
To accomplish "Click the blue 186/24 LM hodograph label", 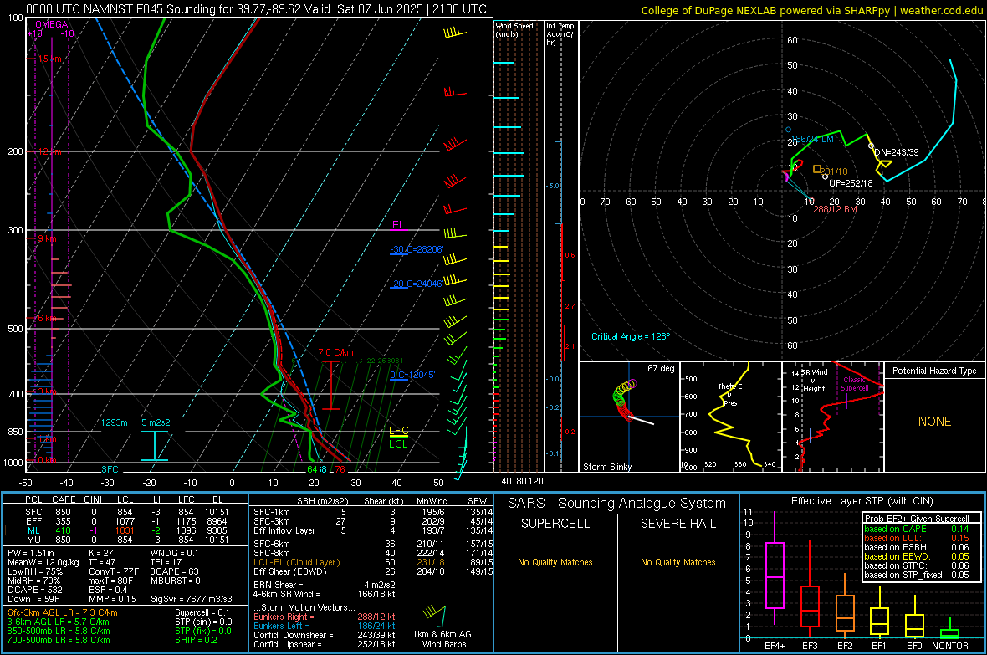I will point(813,139).
